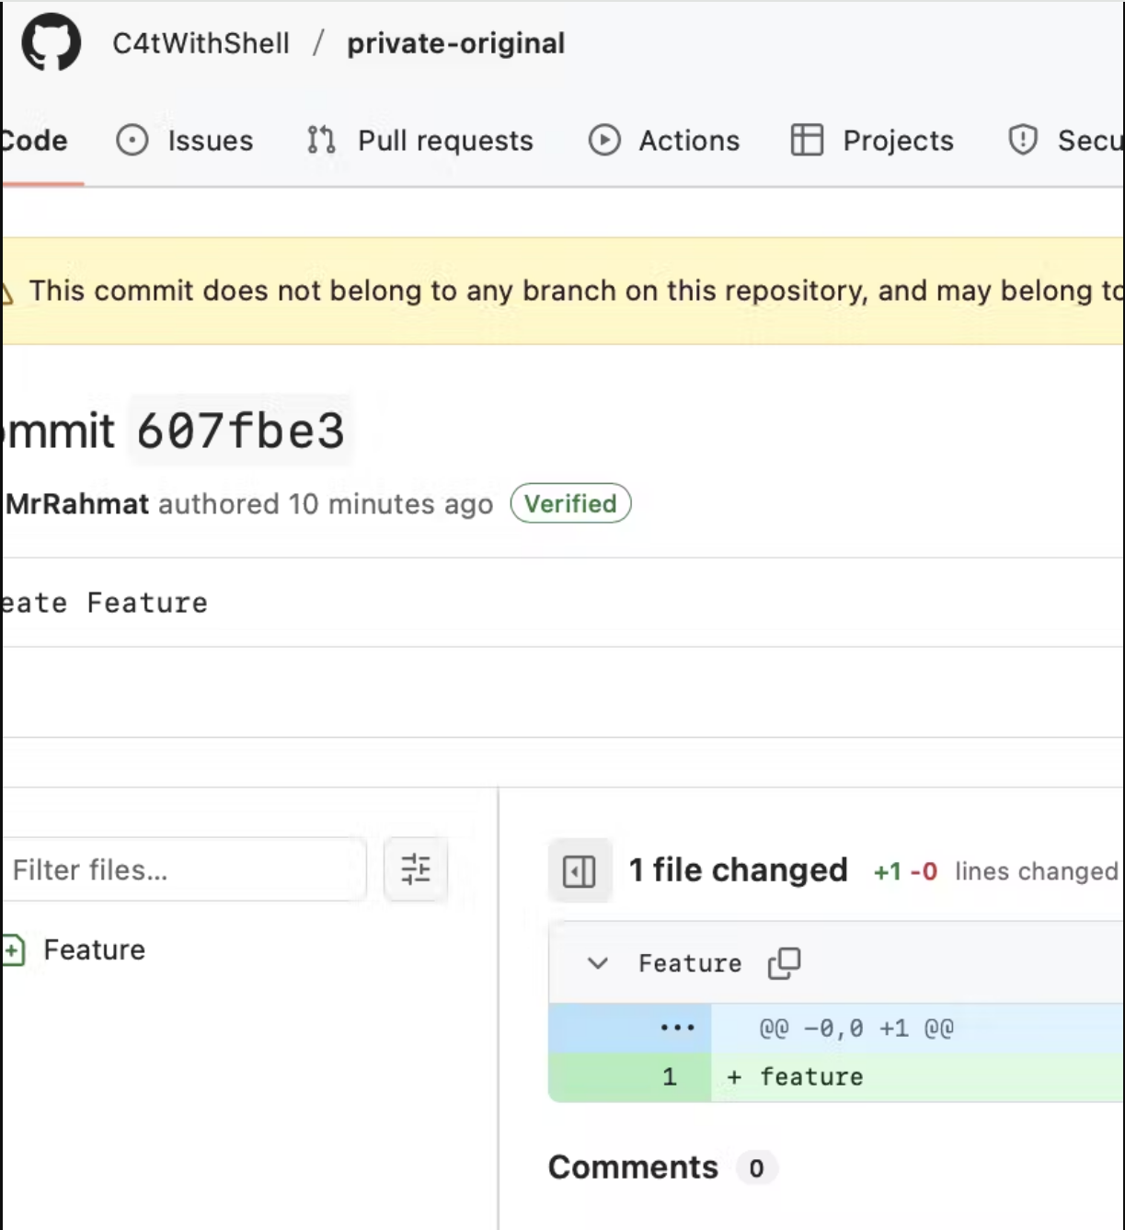
Task: Expand hidden lines in diff hunk
Action: coord(676,1028)
